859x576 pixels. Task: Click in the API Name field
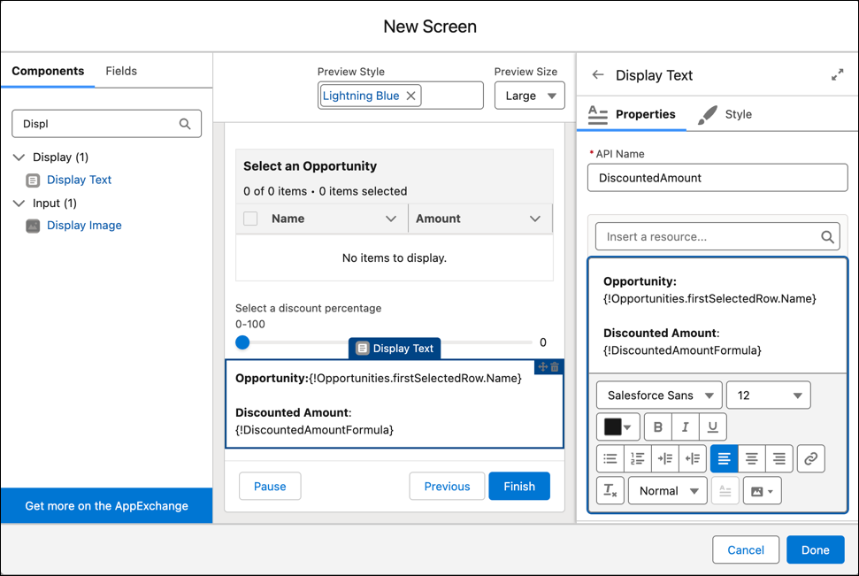717,178
